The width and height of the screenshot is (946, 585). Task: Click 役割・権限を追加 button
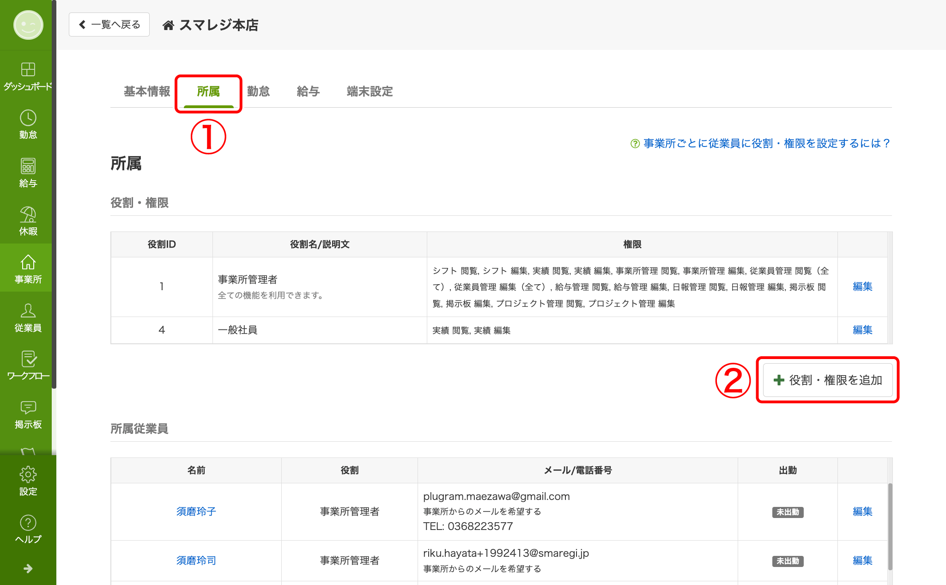point(827,380)
